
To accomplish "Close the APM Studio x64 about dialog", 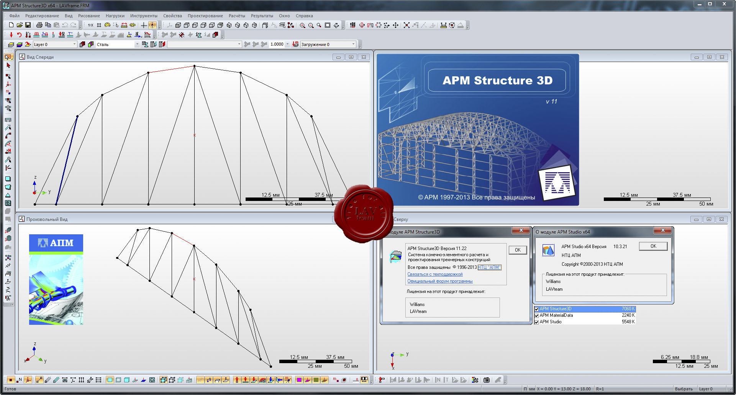I will (663, 230).
